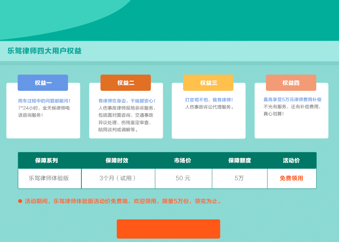
Task: Click the 乐驾律师体验版 table cell
Action: tap(49, 178)
